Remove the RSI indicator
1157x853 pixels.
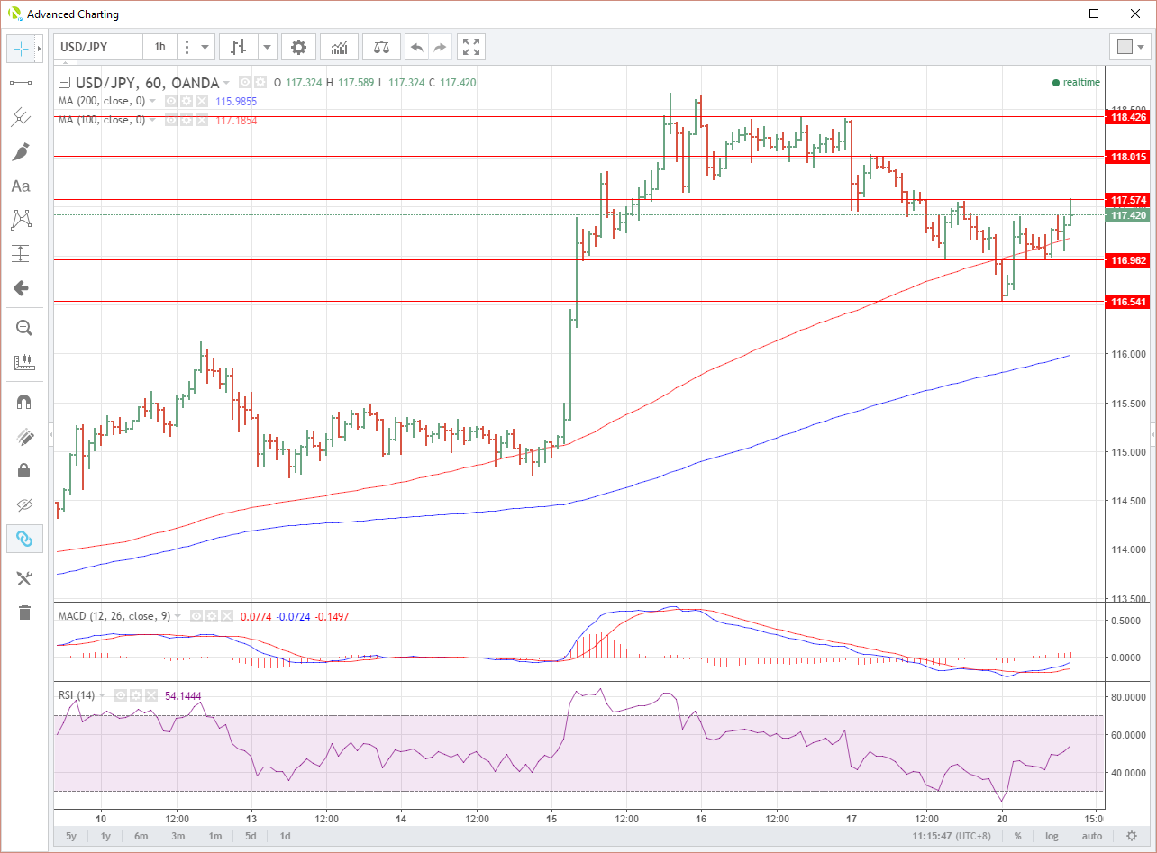point(150,695)
